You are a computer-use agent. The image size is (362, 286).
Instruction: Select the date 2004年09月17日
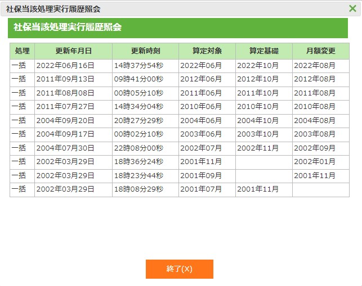pyautogui.click(x=65, y=134)
